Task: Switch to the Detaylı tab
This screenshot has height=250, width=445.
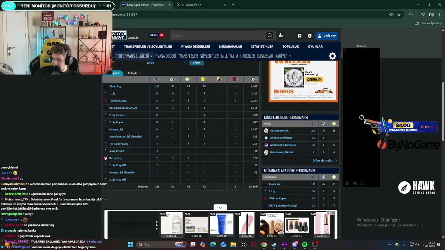Action: 132,73
